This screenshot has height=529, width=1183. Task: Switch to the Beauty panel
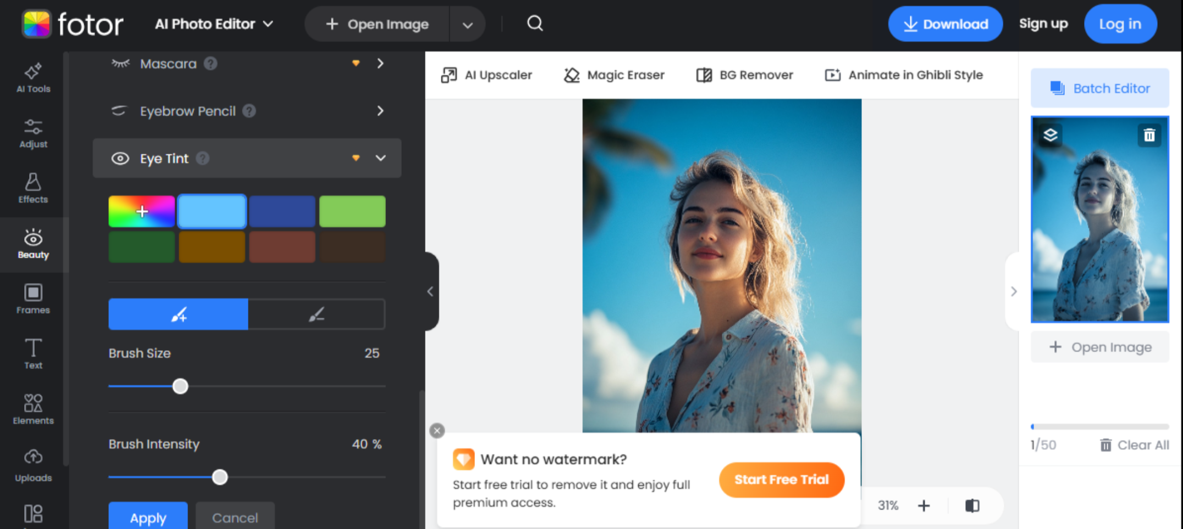tap(33, 244)
